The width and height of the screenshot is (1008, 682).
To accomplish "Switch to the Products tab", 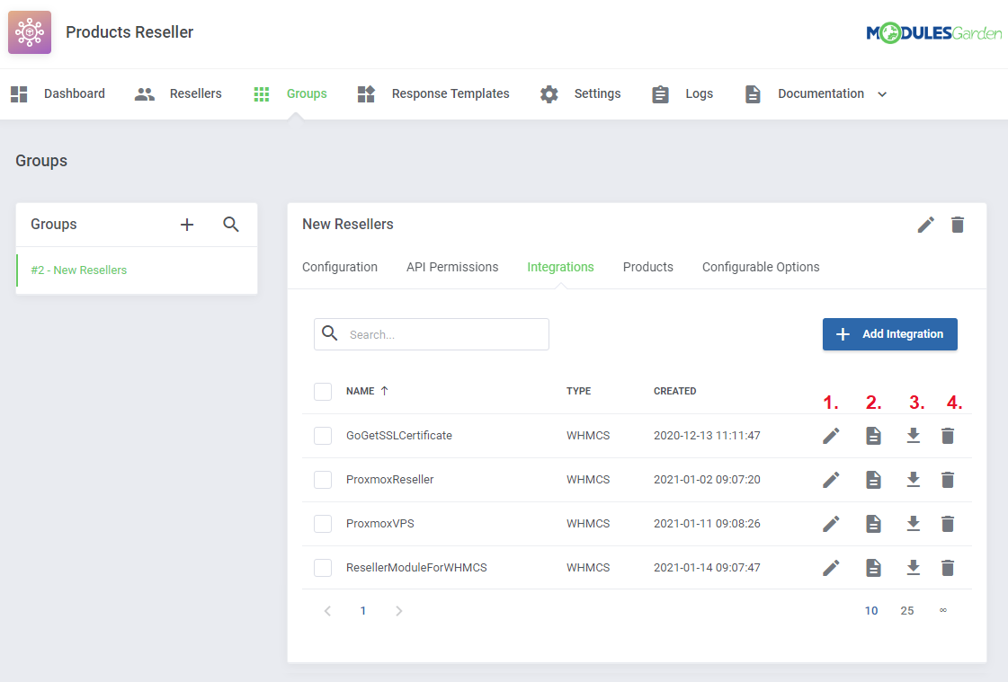I will 648,267.
